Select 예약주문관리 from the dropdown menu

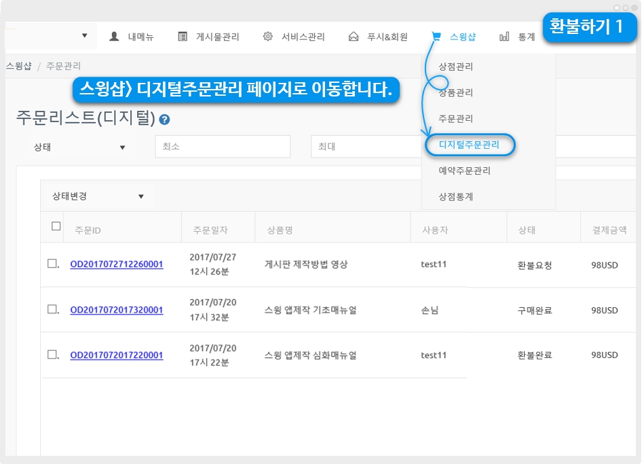pyautogui.click(x=464, y=171)
